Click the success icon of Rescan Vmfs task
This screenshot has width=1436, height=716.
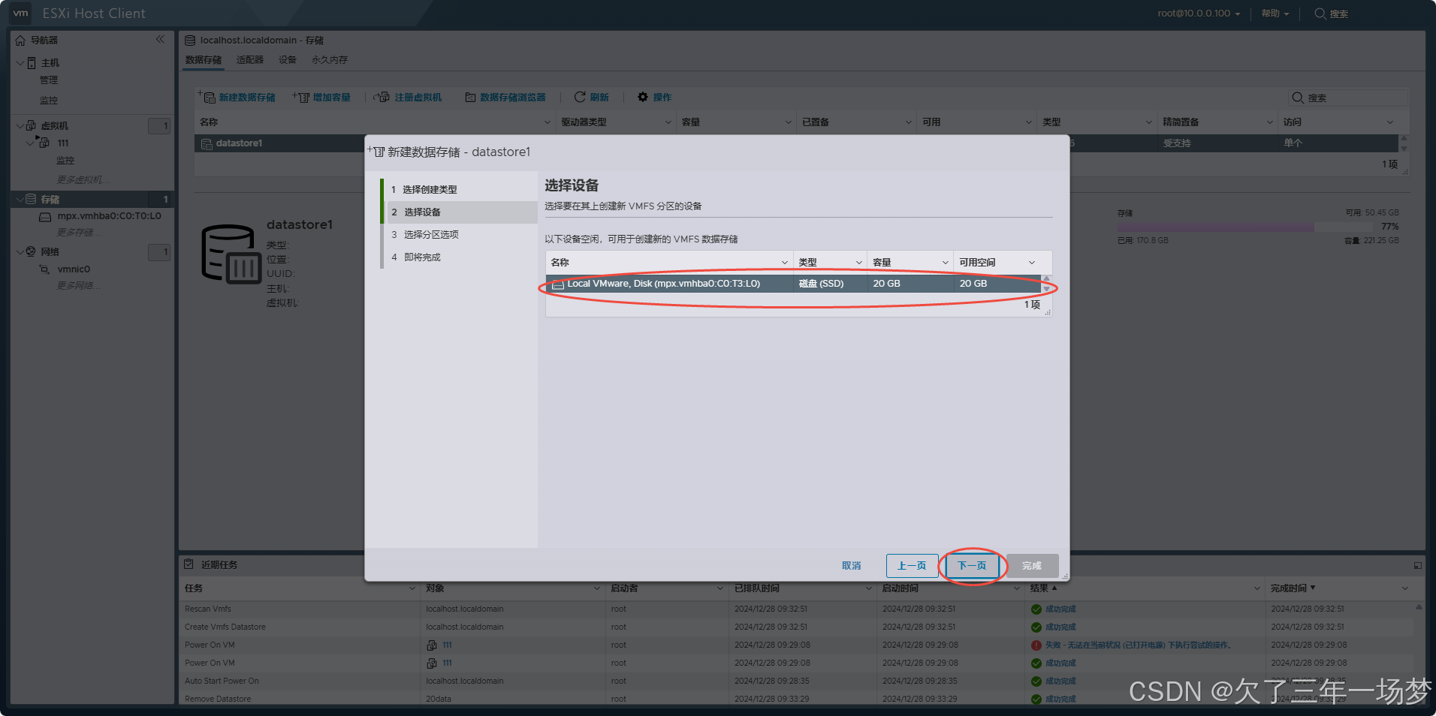click(1036, 609)
